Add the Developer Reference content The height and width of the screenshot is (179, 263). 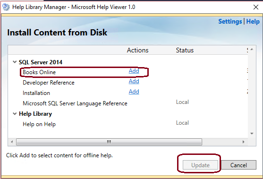pos(134,81)
